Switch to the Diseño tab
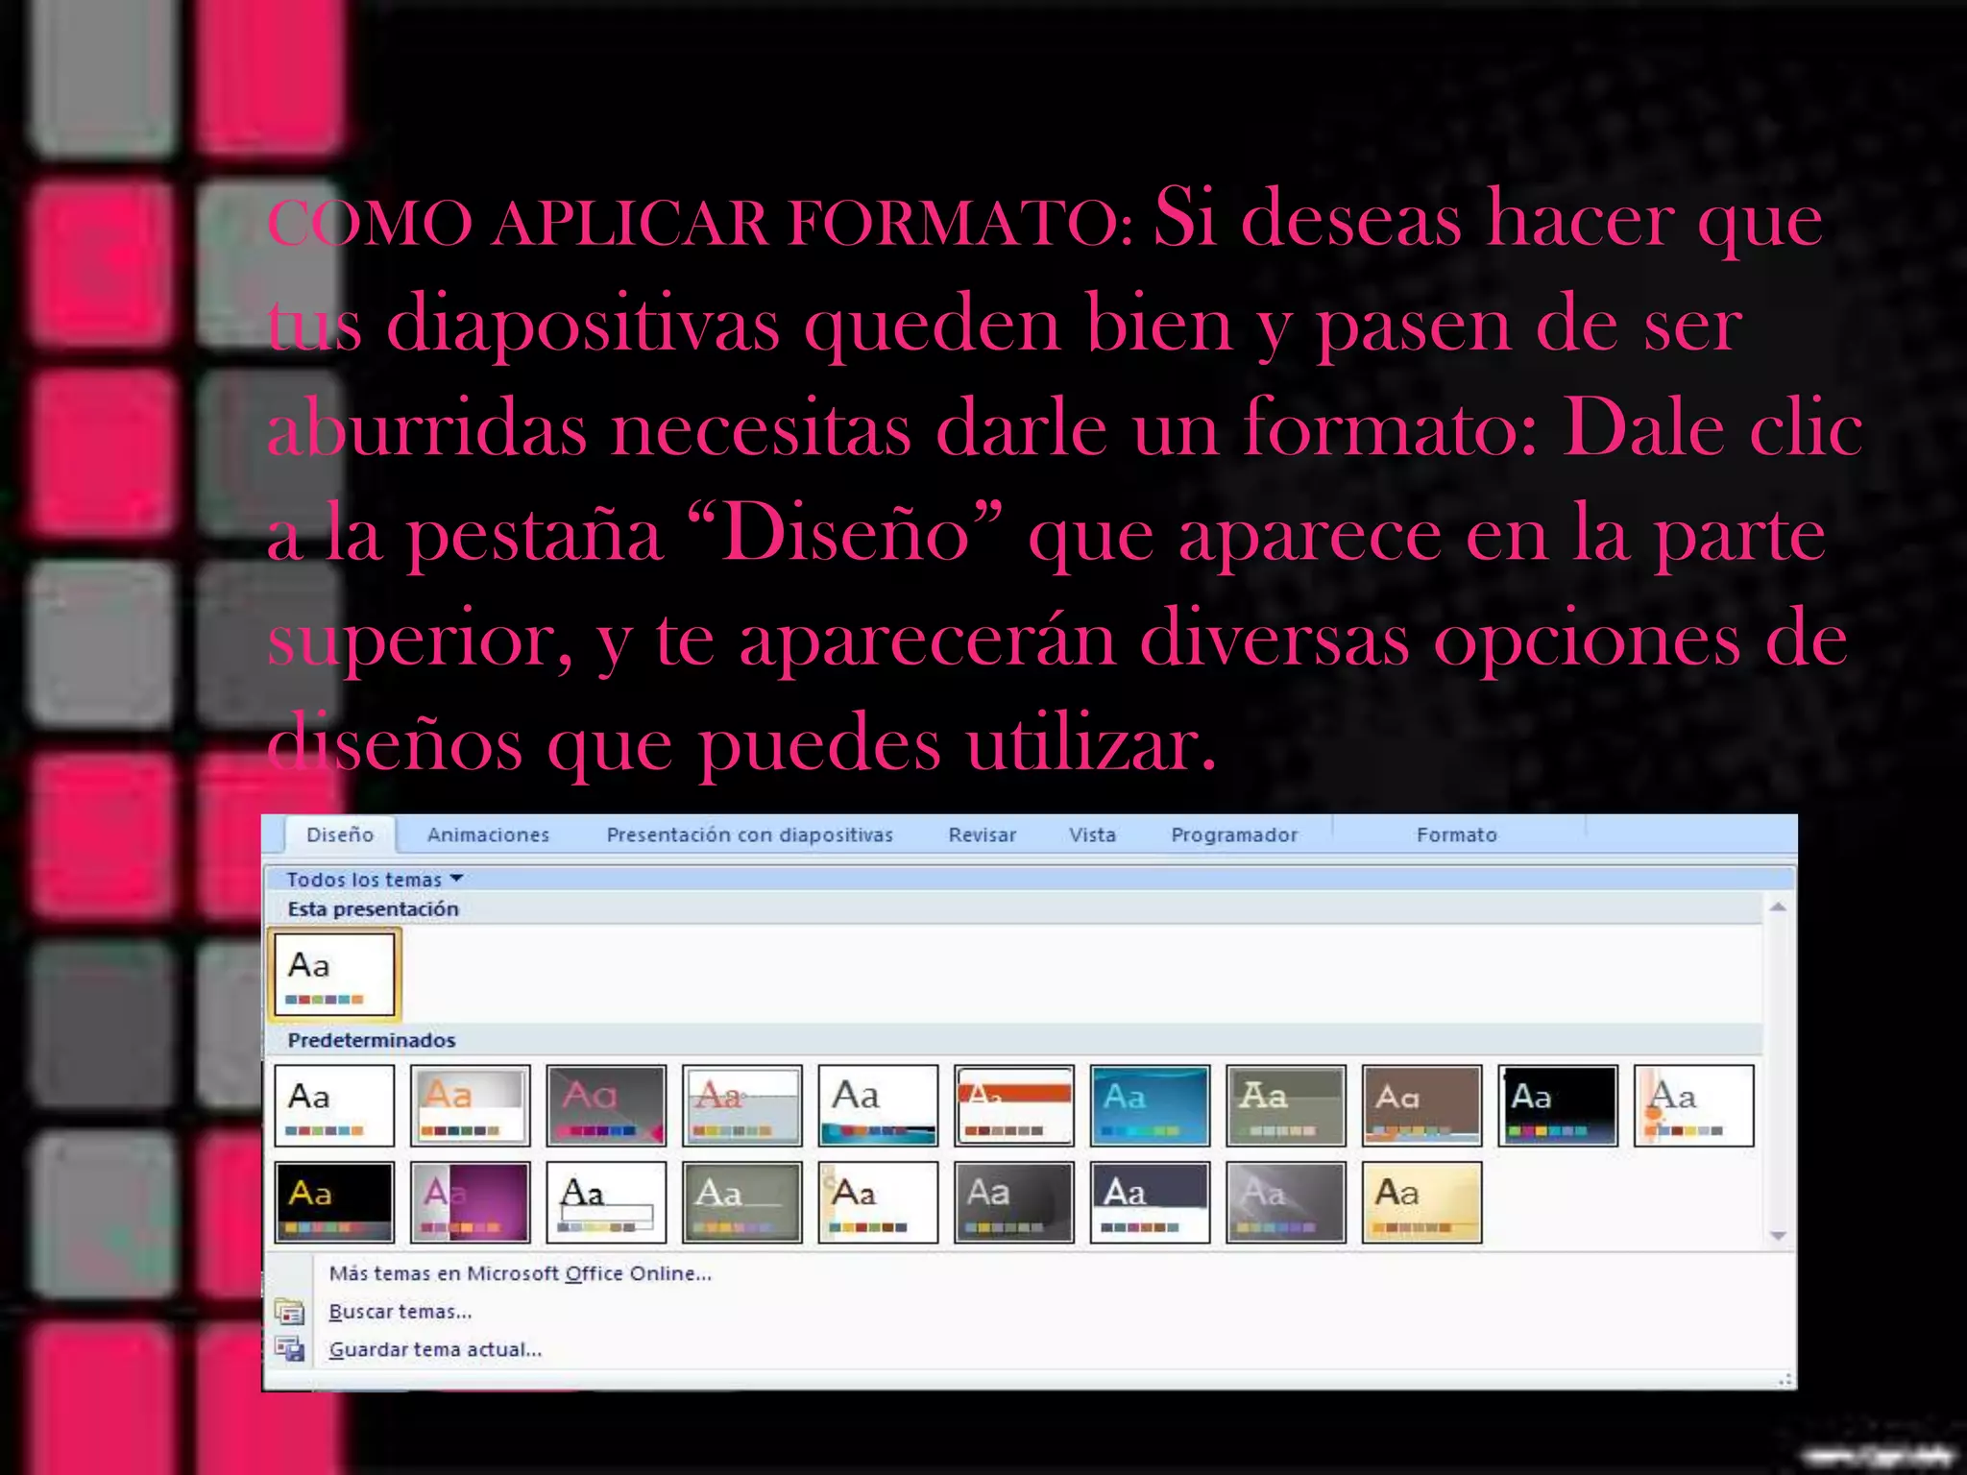This screenshot has height=1475, width=1967. [340, 834]
